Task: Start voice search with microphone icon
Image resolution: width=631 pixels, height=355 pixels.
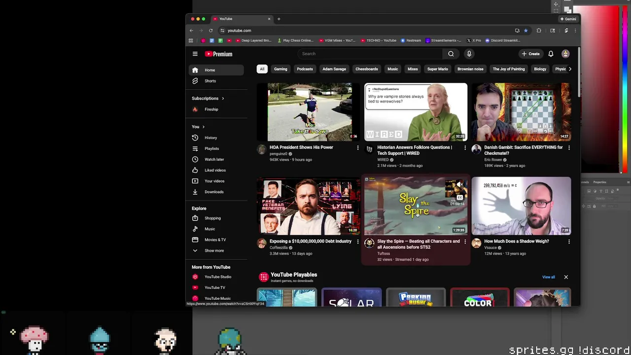Action: point(469,54)
